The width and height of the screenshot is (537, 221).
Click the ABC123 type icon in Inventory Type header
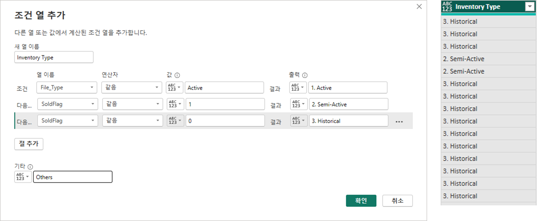[x=447, y=7]
